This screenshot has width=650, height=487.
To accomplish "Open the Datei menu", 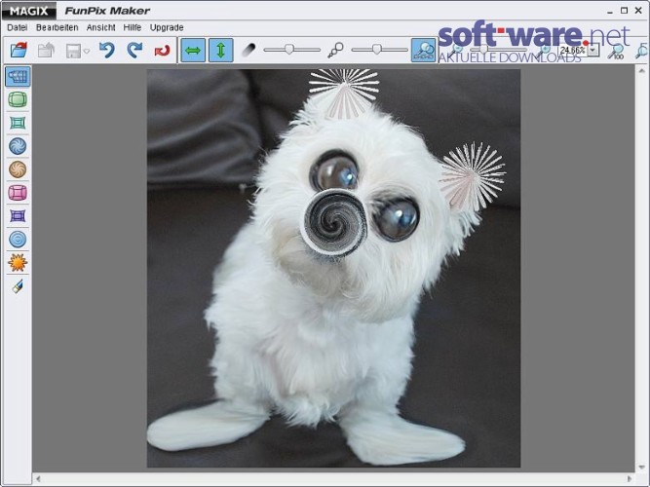I will pos(17,27).
